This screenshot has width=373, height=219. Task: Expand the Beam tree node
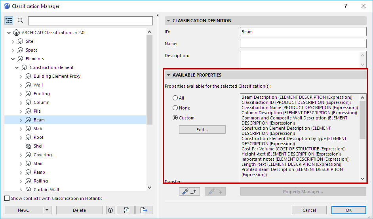tap(21, 120)
